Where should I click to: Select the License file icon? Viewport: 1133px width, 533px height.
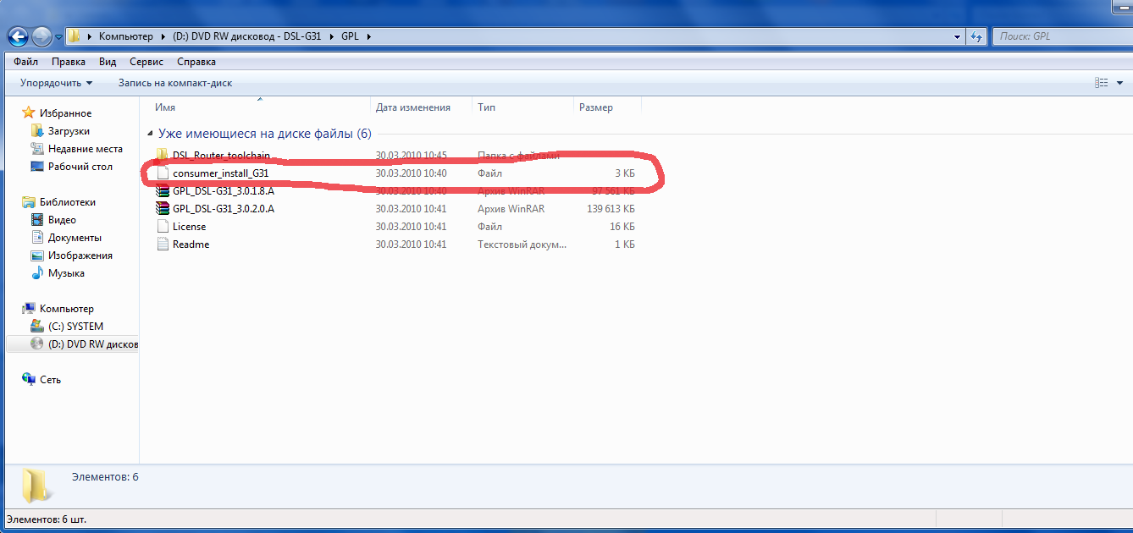tap(163, 227)
